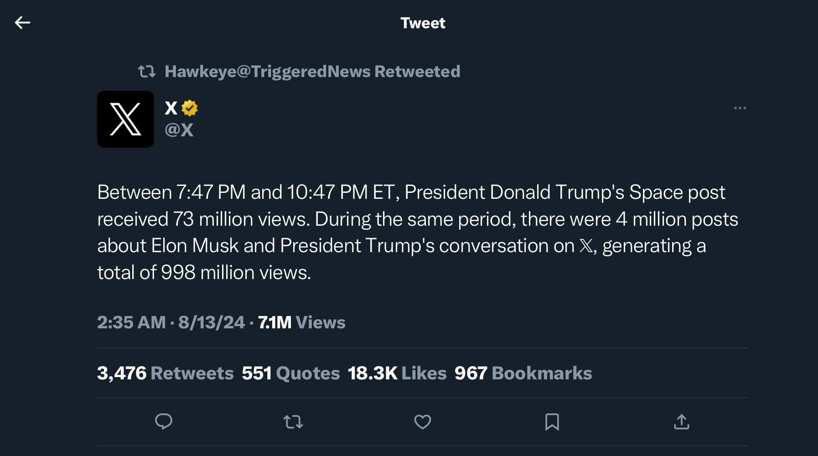Open the @X handle profile

pos(179,130)
